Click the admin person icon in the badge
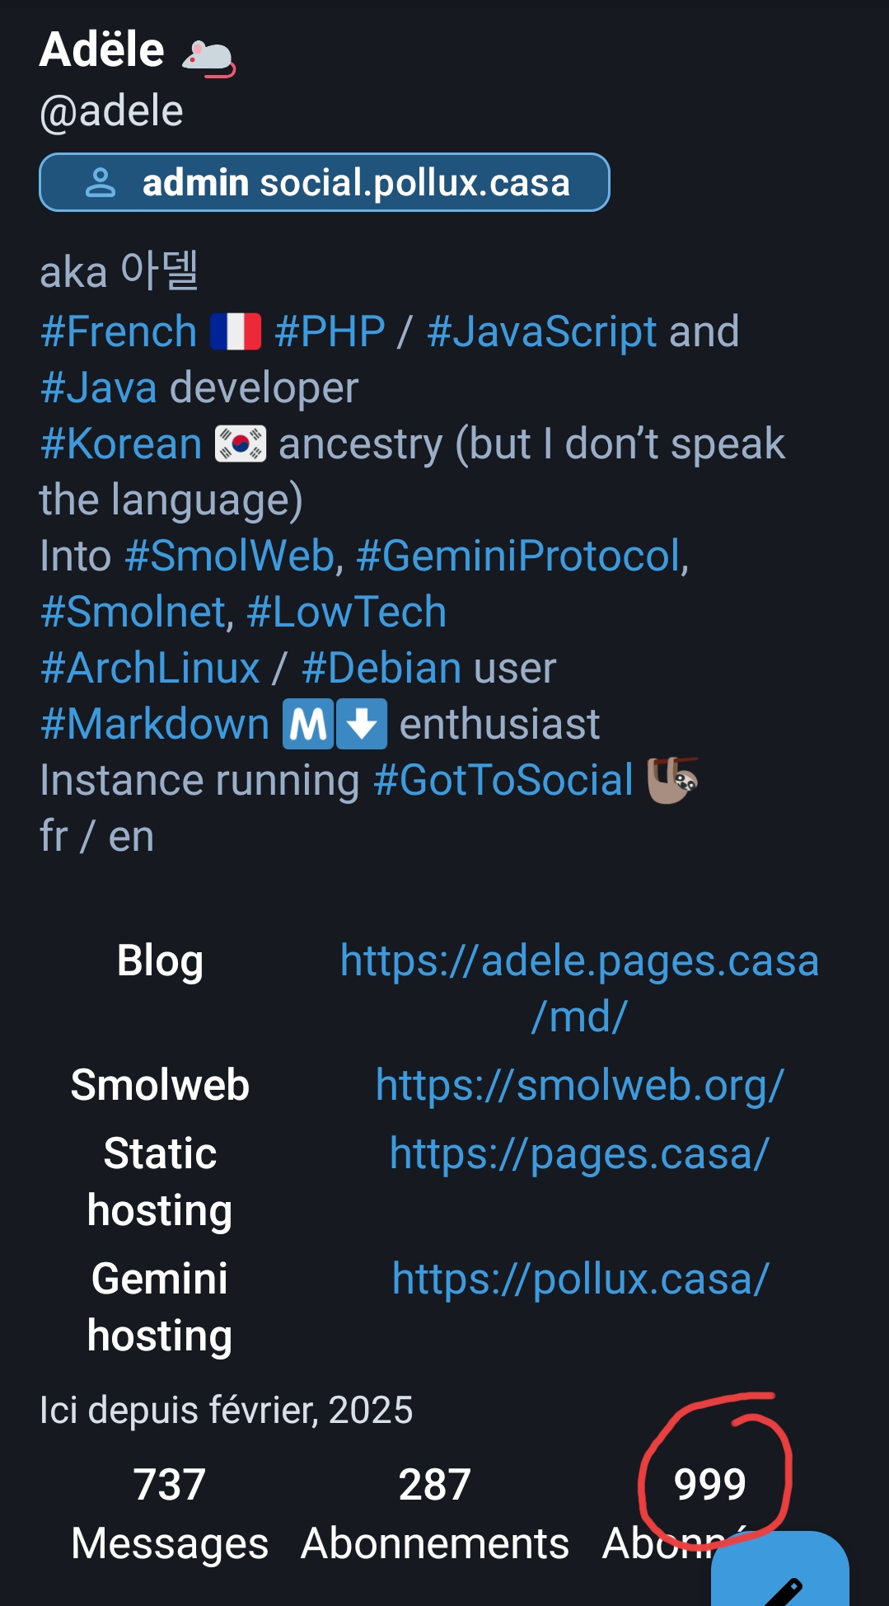 [x=101, y=181]
